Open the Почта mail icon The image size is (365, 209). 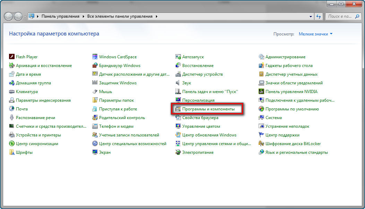click(x=12, y=109)
